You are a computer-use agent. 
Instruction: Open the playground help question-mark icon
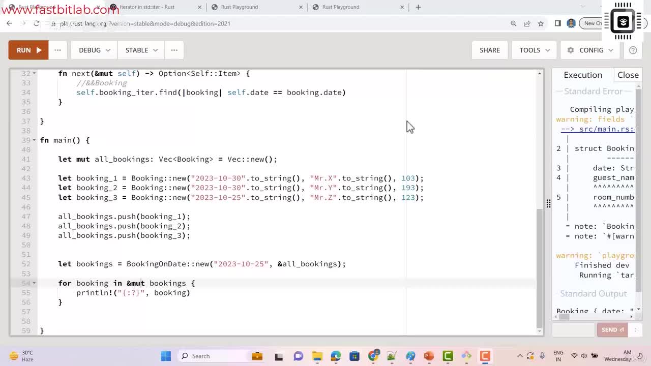633,50
